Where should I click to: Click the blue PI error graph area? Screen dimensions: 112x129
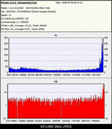click(56, 55)
